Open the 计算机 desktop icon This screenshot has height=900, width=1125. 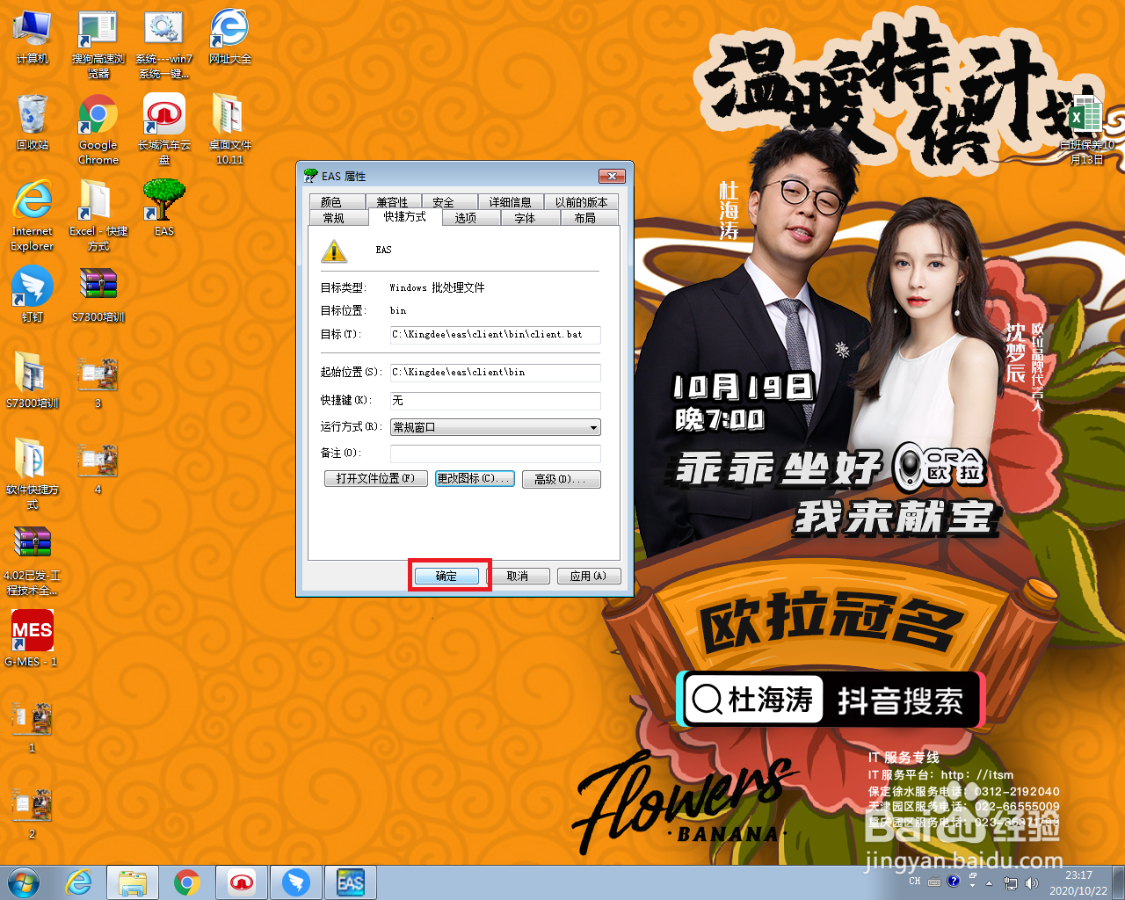33,37
